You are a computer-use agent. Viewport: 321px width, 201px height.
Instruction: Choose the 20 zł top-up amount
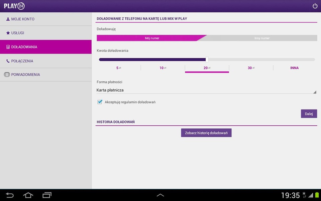pos(207,68)
